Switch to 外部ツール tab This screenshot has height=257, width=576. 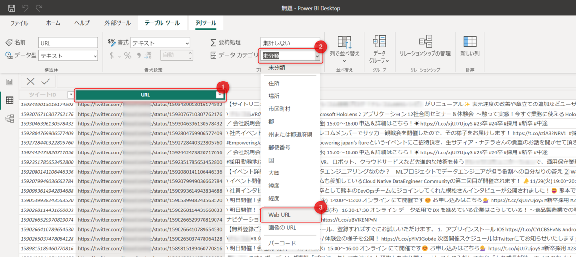117,23
